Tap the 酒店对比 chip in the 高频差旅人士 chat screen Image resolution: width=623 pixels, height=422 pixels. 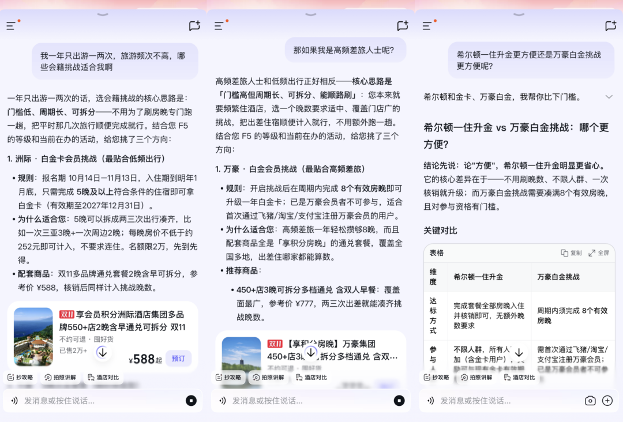pyautogui.click(x=311, y=378)
